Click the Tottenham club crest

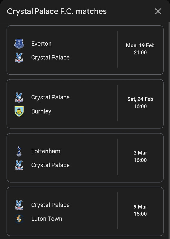19,151
